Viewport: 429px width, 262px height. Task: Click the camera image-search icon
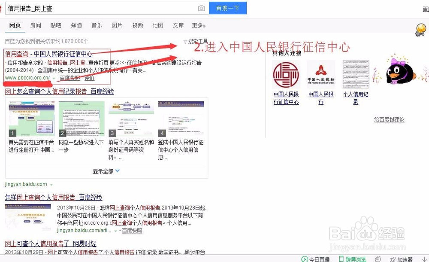[201, 8]
